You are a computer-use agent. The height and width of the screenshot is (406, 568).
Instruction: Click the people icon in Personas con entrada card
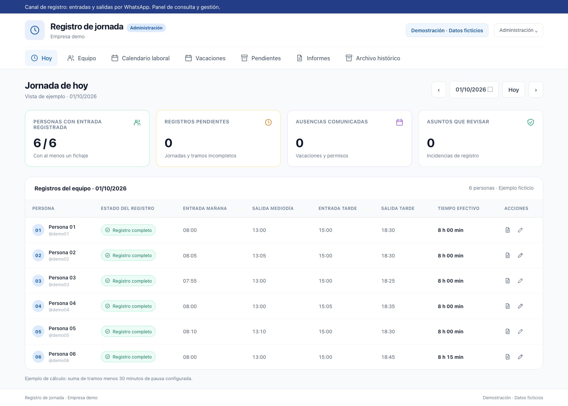(137, 123)
